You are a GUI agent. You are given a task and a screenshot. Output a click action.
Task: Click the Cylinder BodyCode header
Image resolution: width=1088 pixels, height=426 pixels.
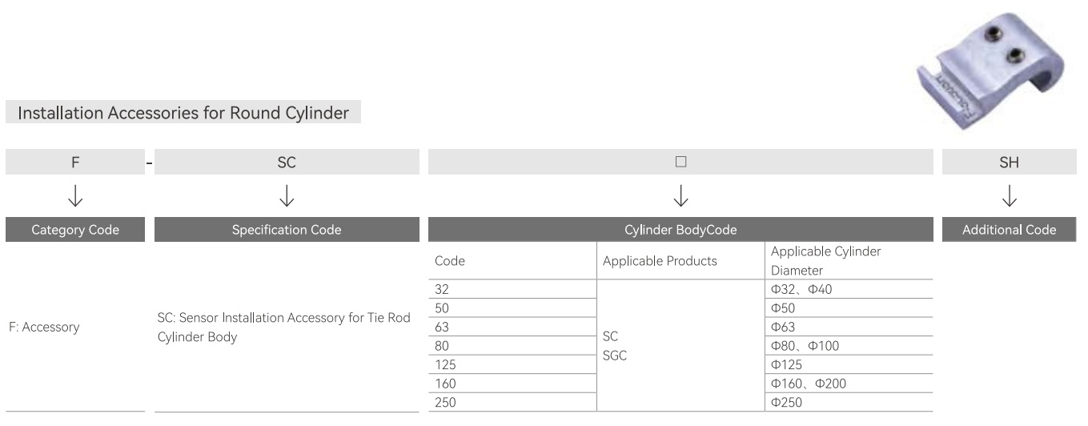(x=681, y=230)
